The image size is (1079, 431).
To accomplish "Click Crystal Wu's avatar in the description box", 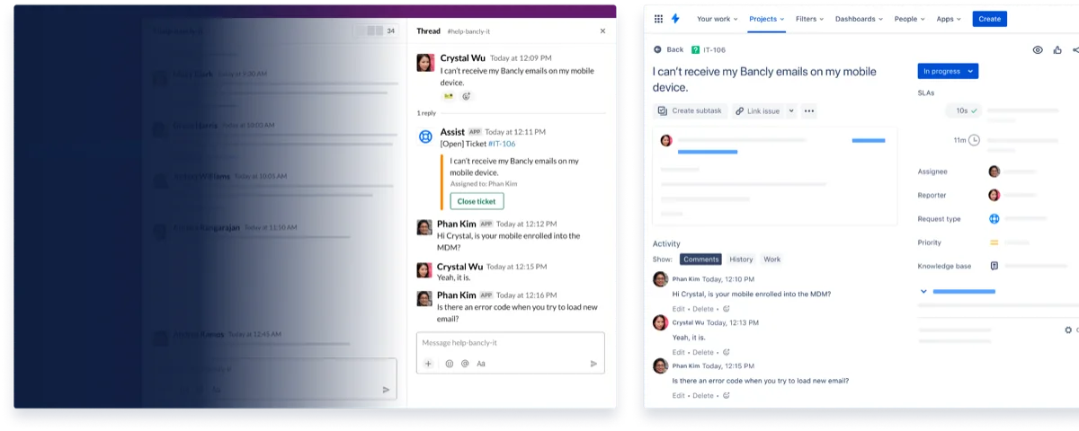I will [x=666, y=140].
